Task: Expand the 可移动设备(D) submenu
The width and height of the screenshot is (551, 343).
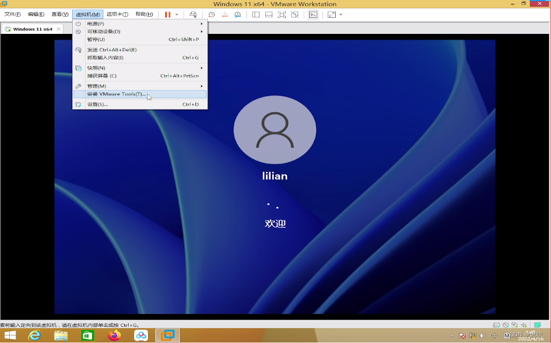Action: (140, 31)
